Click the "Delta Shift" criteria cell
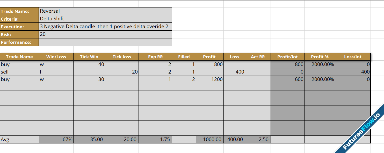The height and width of the screenshot is (153, 384). tap(105, 19)
